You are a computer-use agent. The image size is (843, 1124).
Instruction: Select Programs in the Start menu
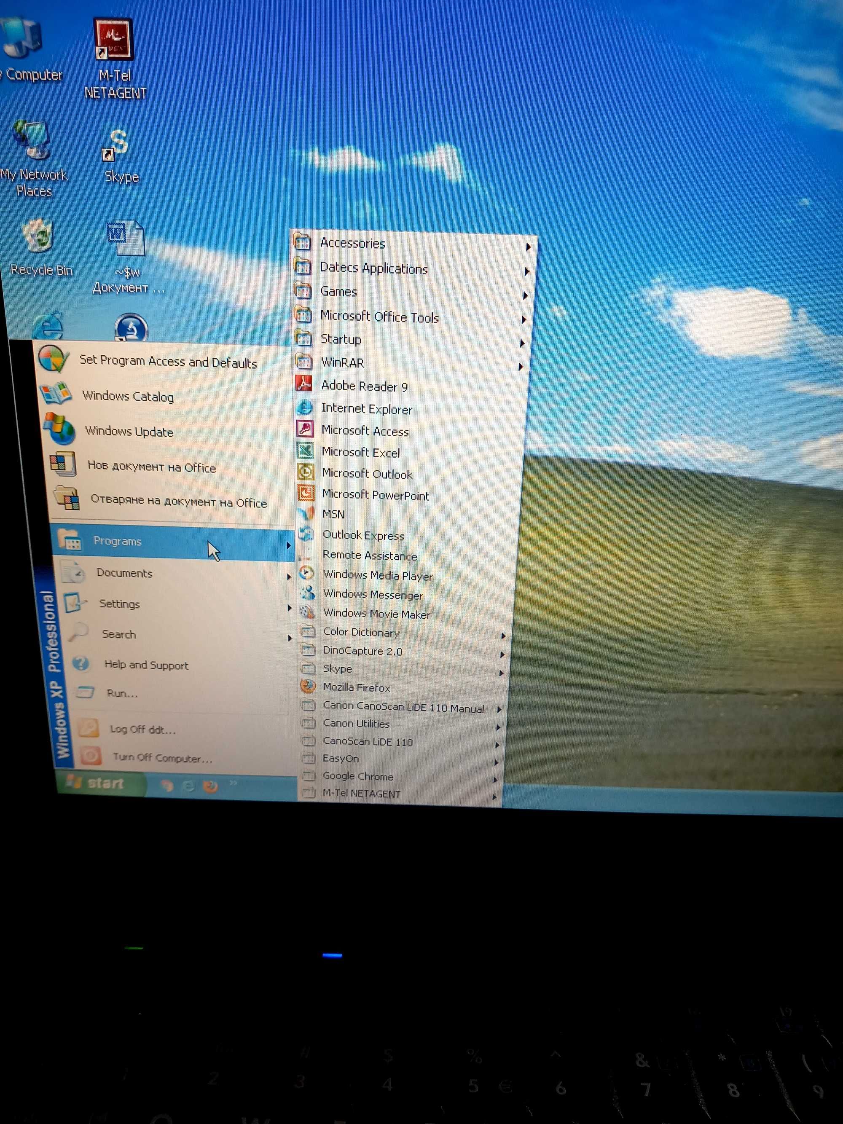[x=174, y=543]
